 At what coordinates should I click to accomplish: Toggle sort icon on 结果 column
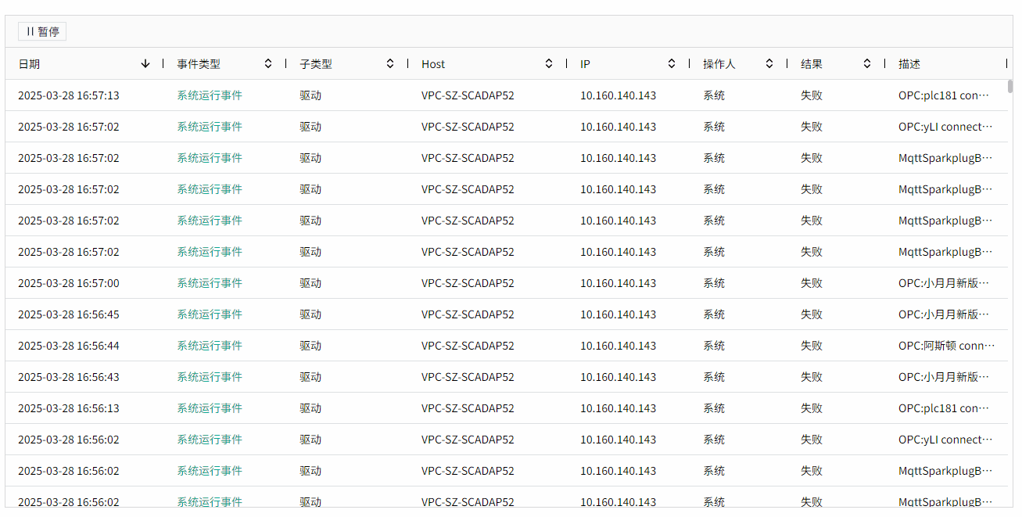(867, 64)
